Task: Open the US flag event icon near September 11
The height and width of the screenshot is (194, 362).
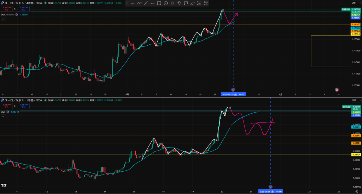Action: 337,90
